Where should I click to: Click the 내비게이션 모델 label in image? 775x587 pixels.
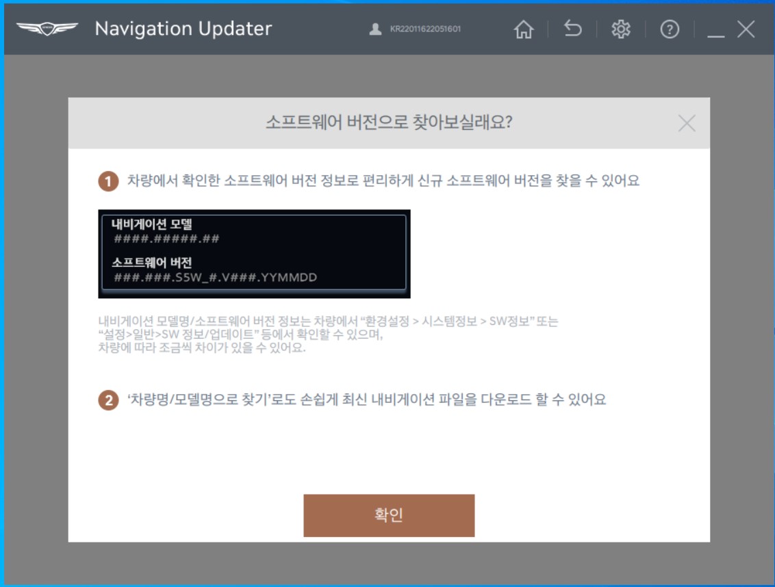(152, 224)
